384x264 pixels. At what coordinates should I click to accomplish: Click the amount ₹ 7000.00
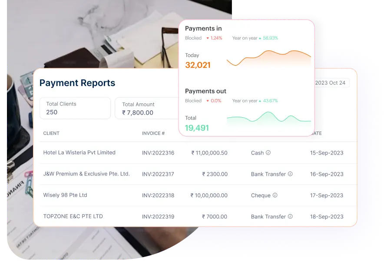click(x=215, y=217)
